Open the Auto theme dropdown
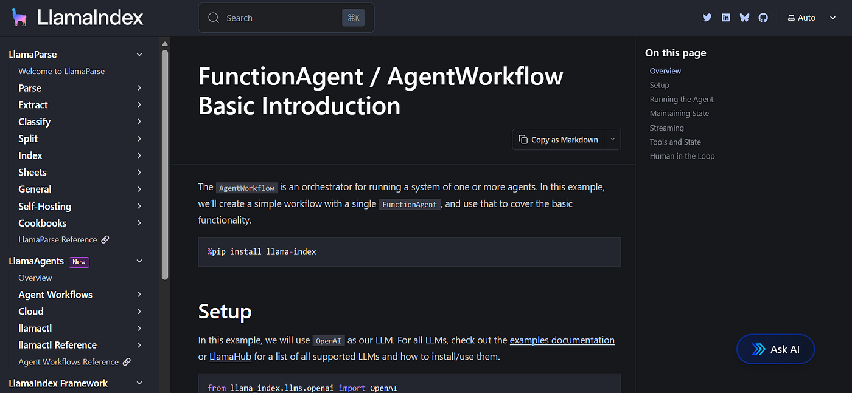 (x=812, y=18)
